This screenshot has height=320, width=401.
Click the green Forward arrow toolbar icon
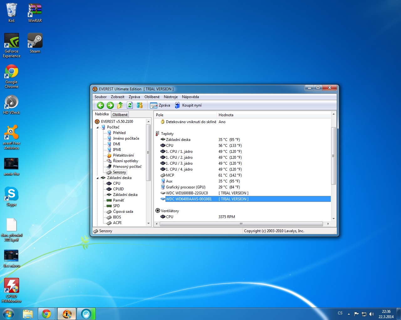click(110, 105)
